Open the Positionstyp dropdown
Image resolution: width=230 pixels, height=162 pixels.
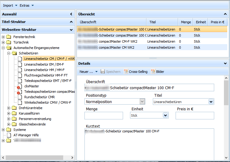[x=142, y=102]
